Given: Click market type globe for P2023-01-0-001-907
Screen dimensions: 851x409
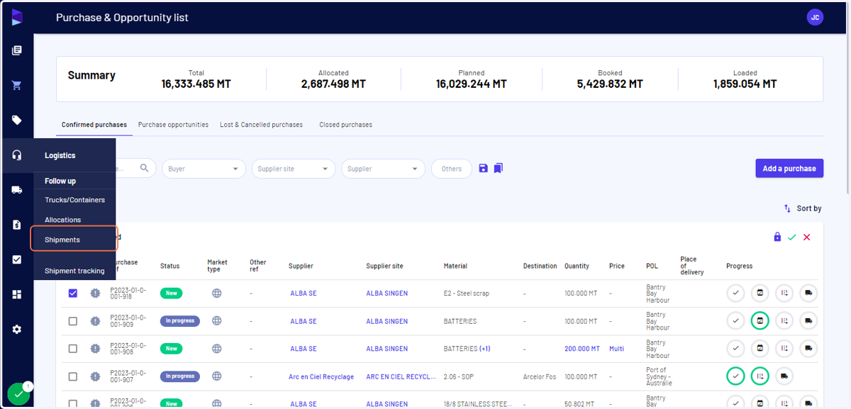Looking at the screenshot, I should (x=217, y=376).
